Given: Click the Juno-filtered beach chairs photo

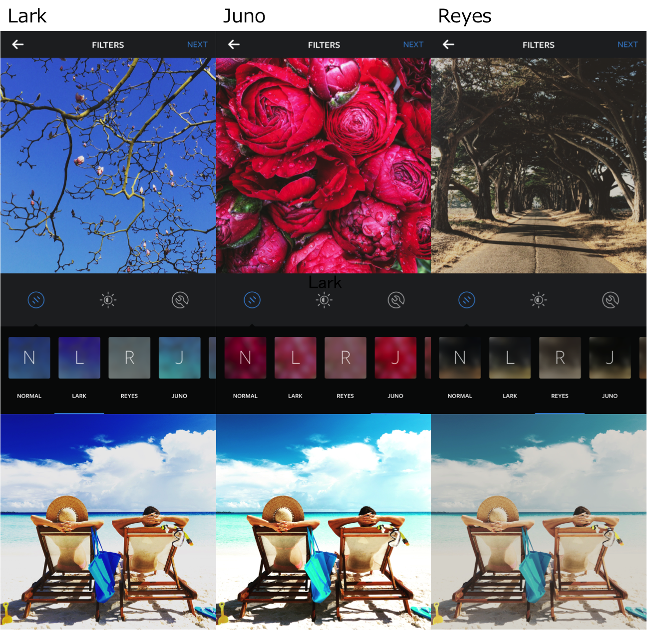Looking at the screenshot, I should [x=323, y=522].
